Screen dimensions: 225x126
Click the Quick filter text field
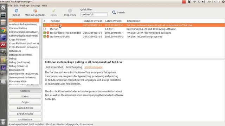click(x=94, y=14)
